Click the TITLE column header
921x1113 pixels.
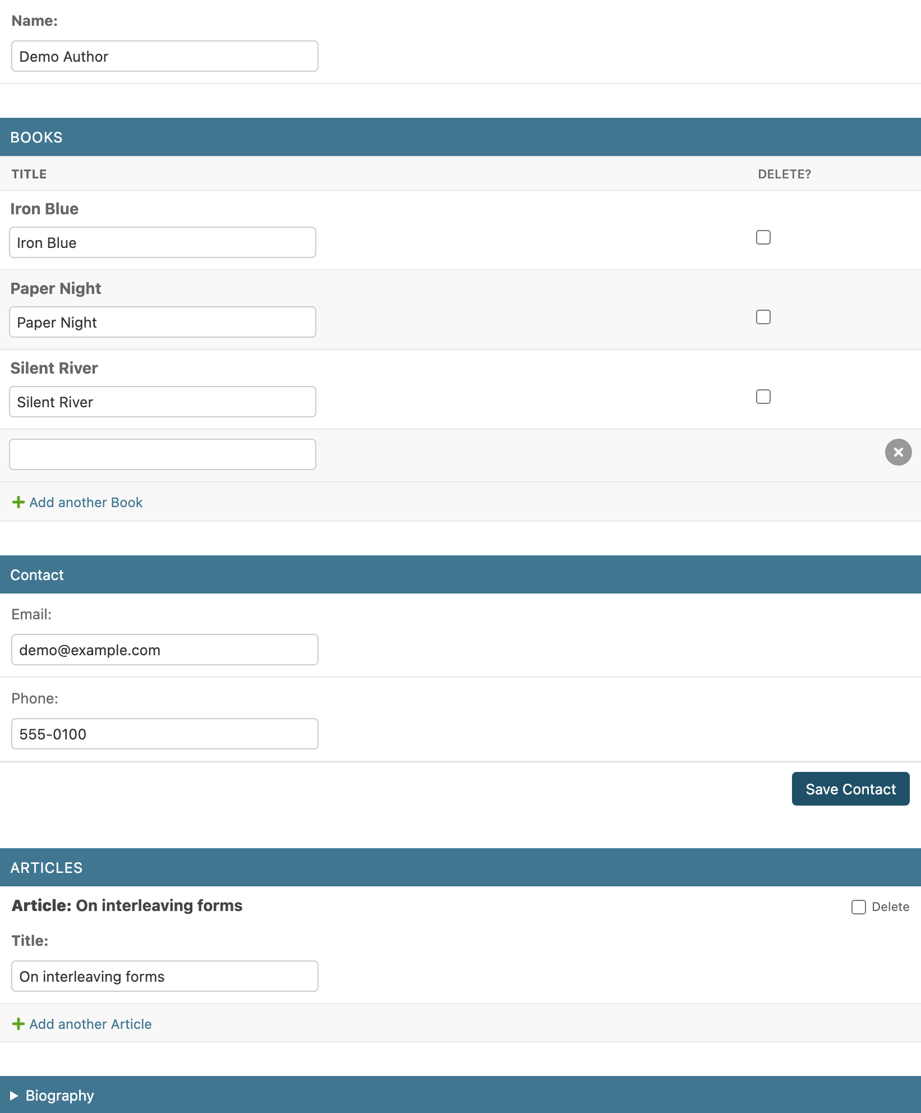point(29,174)
